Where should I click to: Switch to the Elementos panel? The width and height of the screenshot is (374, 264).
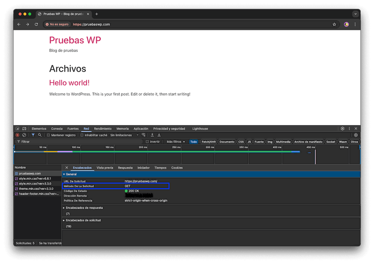[39, 129]
